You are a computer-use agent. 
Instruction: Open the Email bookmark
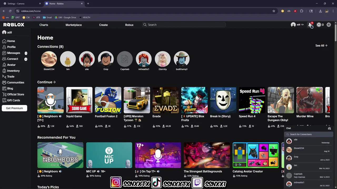coord(47,17)
